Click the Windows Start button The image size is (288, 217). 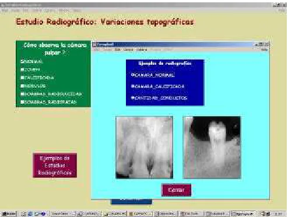coord(9,214)
